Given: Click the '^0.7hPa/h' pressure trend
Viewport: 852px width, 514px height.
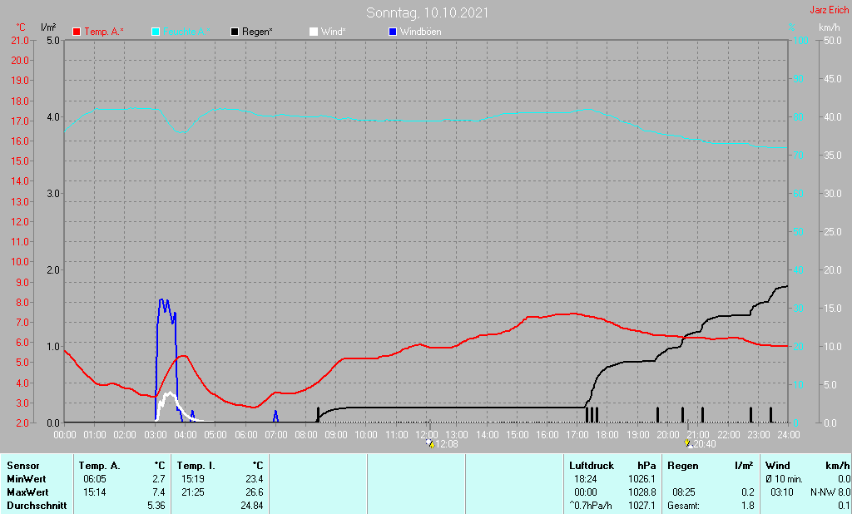Looking at the screenshot, I should pyautogui.click(x=591, y=506).
